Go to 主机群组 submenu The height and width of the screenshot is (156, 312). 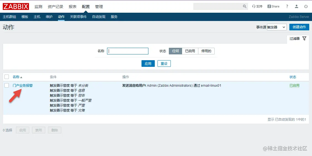coord(9,17)
